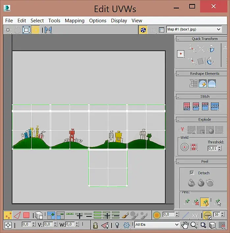Open the All IDs material dropdown
Image resolution: width=230 pixels, height=233 pixels.
point(157,224)
